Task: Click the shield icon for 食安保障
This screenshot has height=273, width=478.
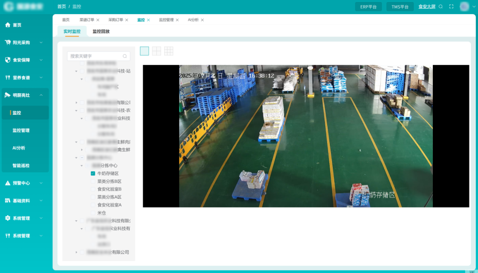Action: (8, 60)
